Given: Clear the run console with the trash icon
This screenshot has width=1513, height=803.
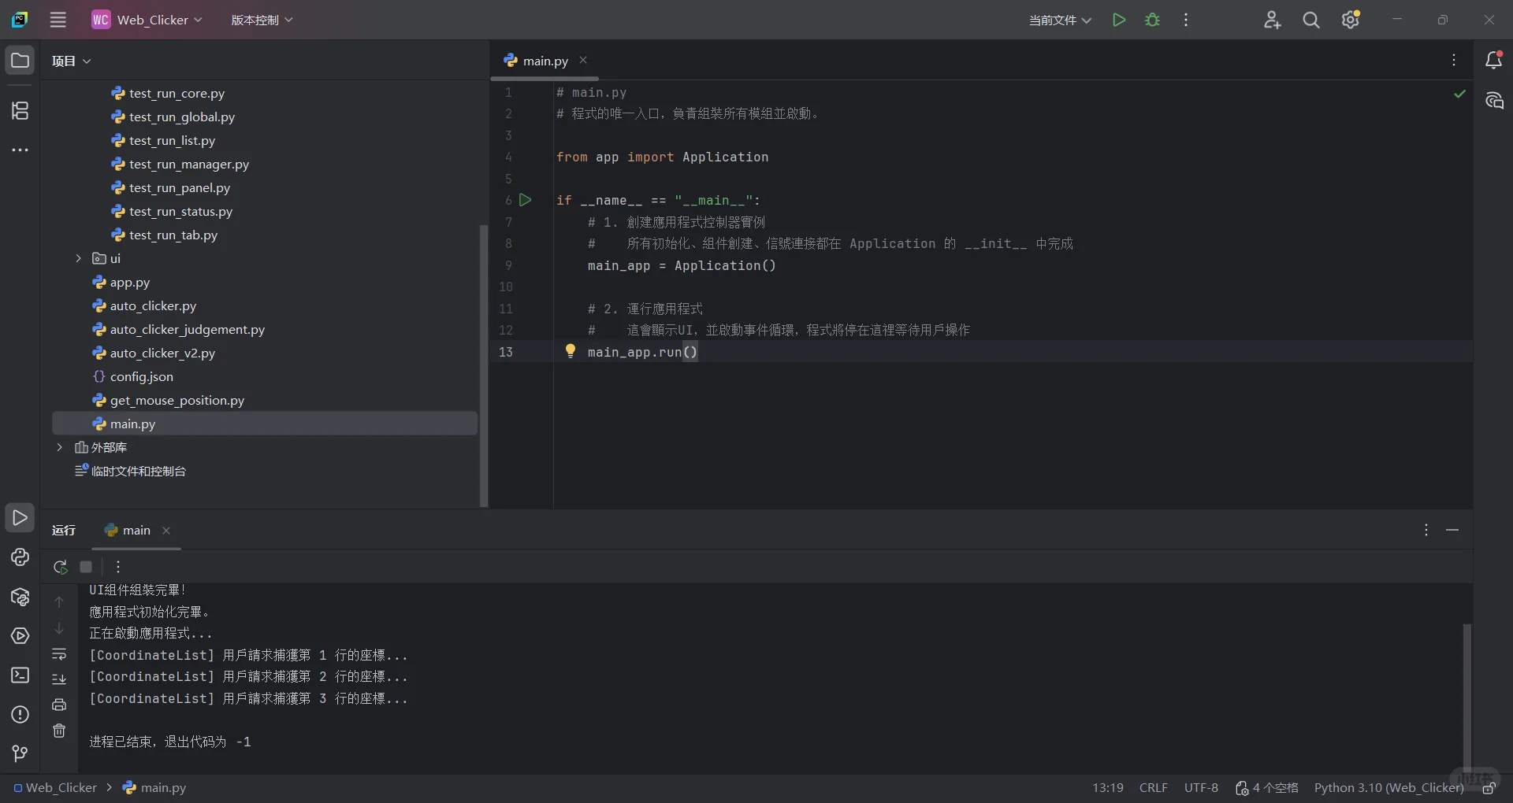Looking at the screenshot, I should 59,731.
